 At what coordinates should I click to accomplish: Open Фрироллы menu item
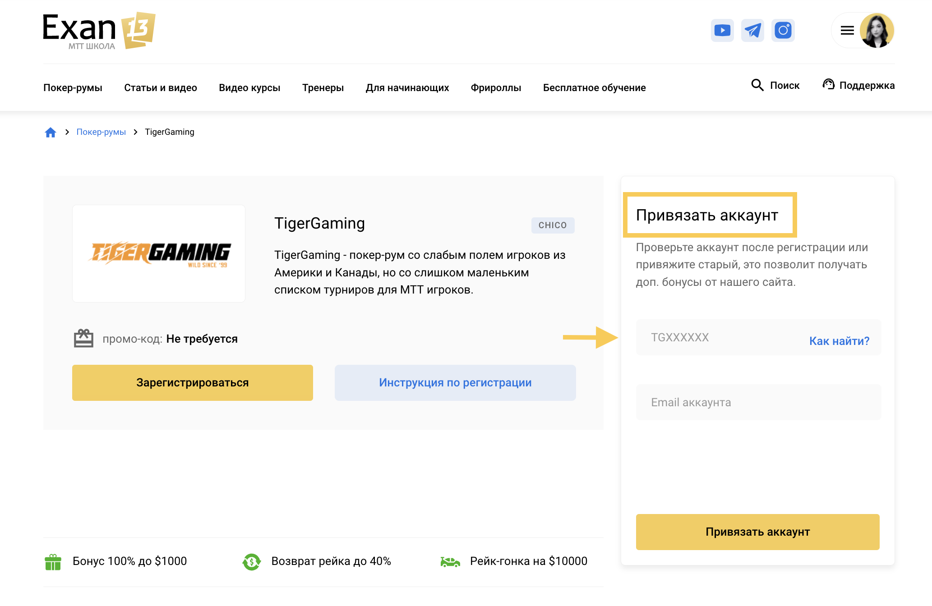(x=496, y=87)
